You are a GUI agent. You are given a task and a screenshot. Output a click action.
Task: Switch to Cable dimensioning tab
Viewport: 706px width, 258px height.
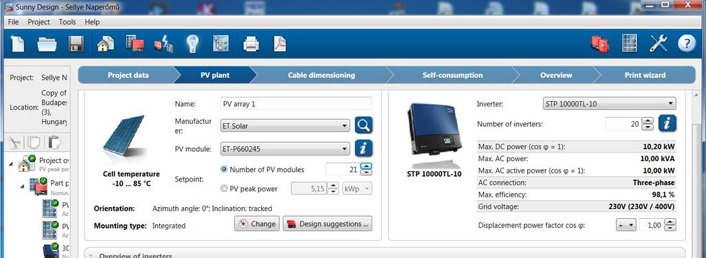click(321, 75)
